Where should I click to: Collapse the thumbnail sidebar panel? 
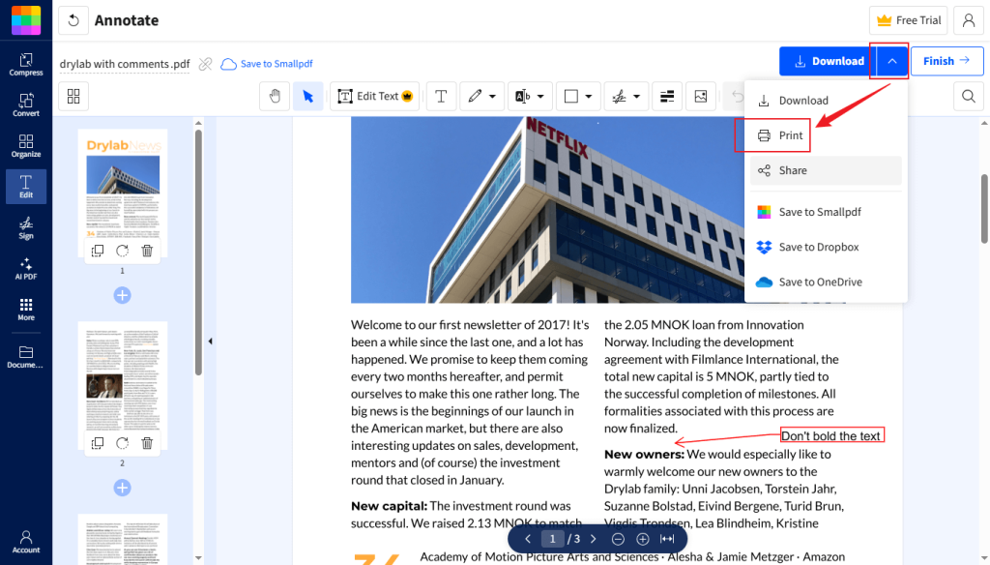pos(210,341)
